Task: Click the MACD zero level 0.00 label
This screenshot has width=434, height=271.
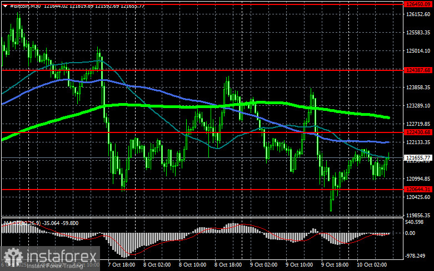Action: coord(410,233)
